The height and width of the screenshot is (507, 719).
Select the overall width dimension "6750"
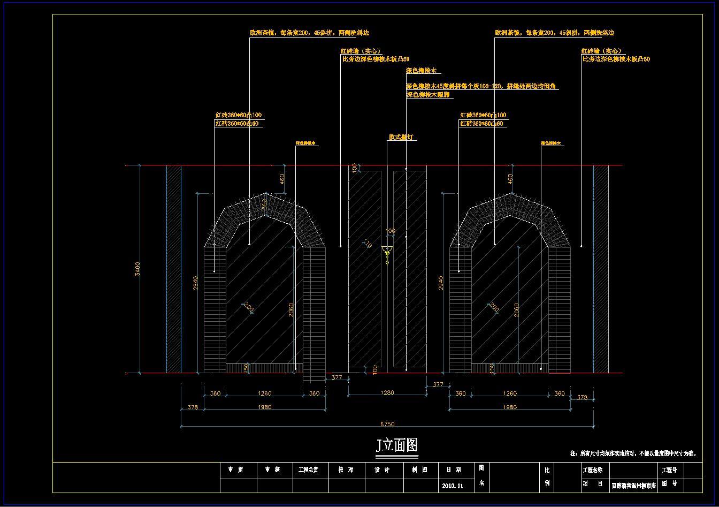[x=387, y=424]
